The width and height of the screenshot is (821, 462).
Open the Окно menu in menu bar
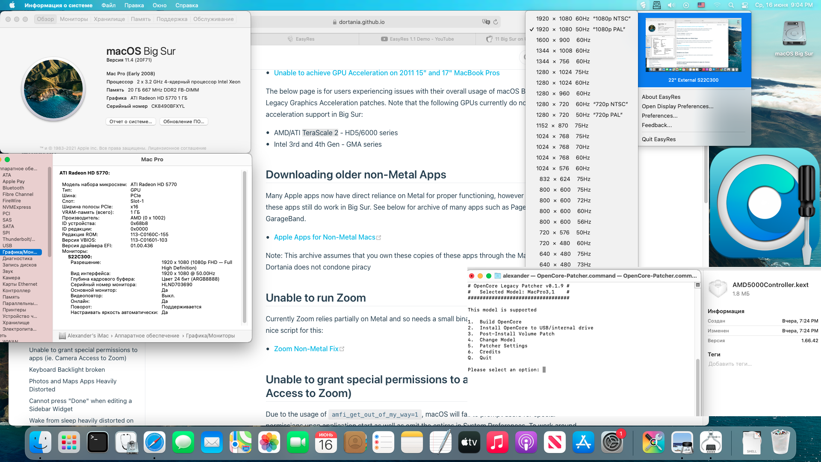pyautogui.click(x=159, y=5)
